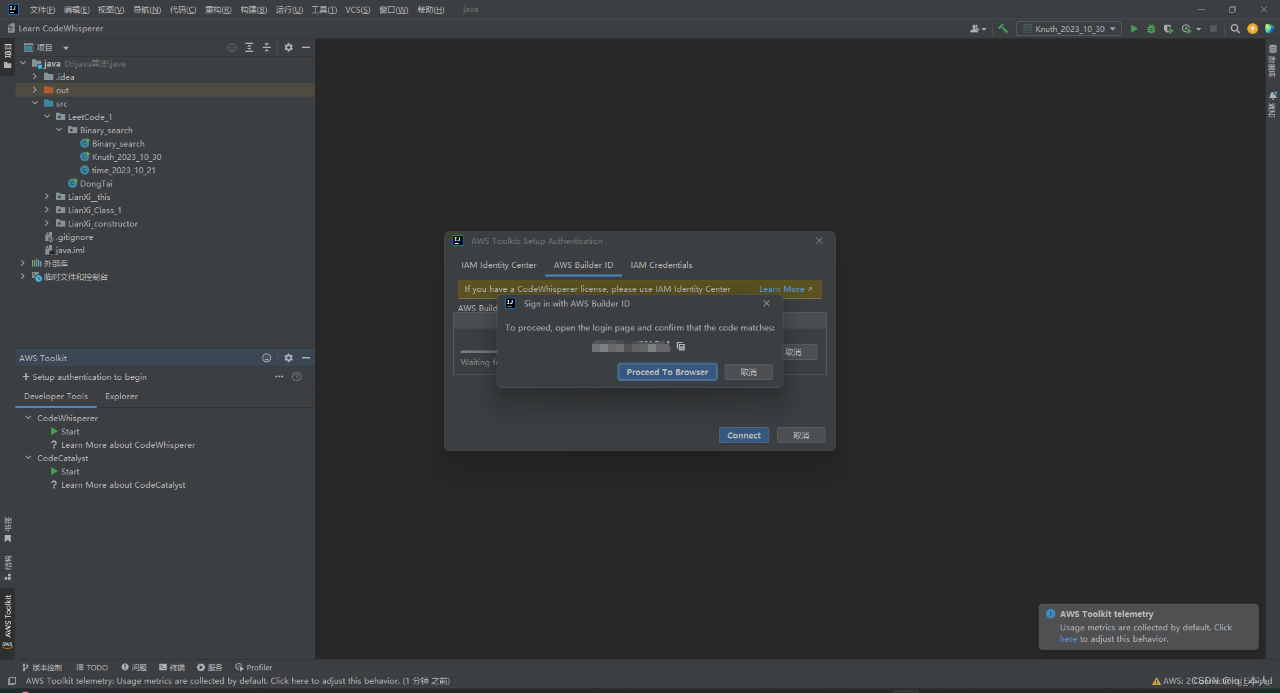Open Search Everywhere magnifier icon
Viewport: 1280px width, 693px height.
[1235, 29]
